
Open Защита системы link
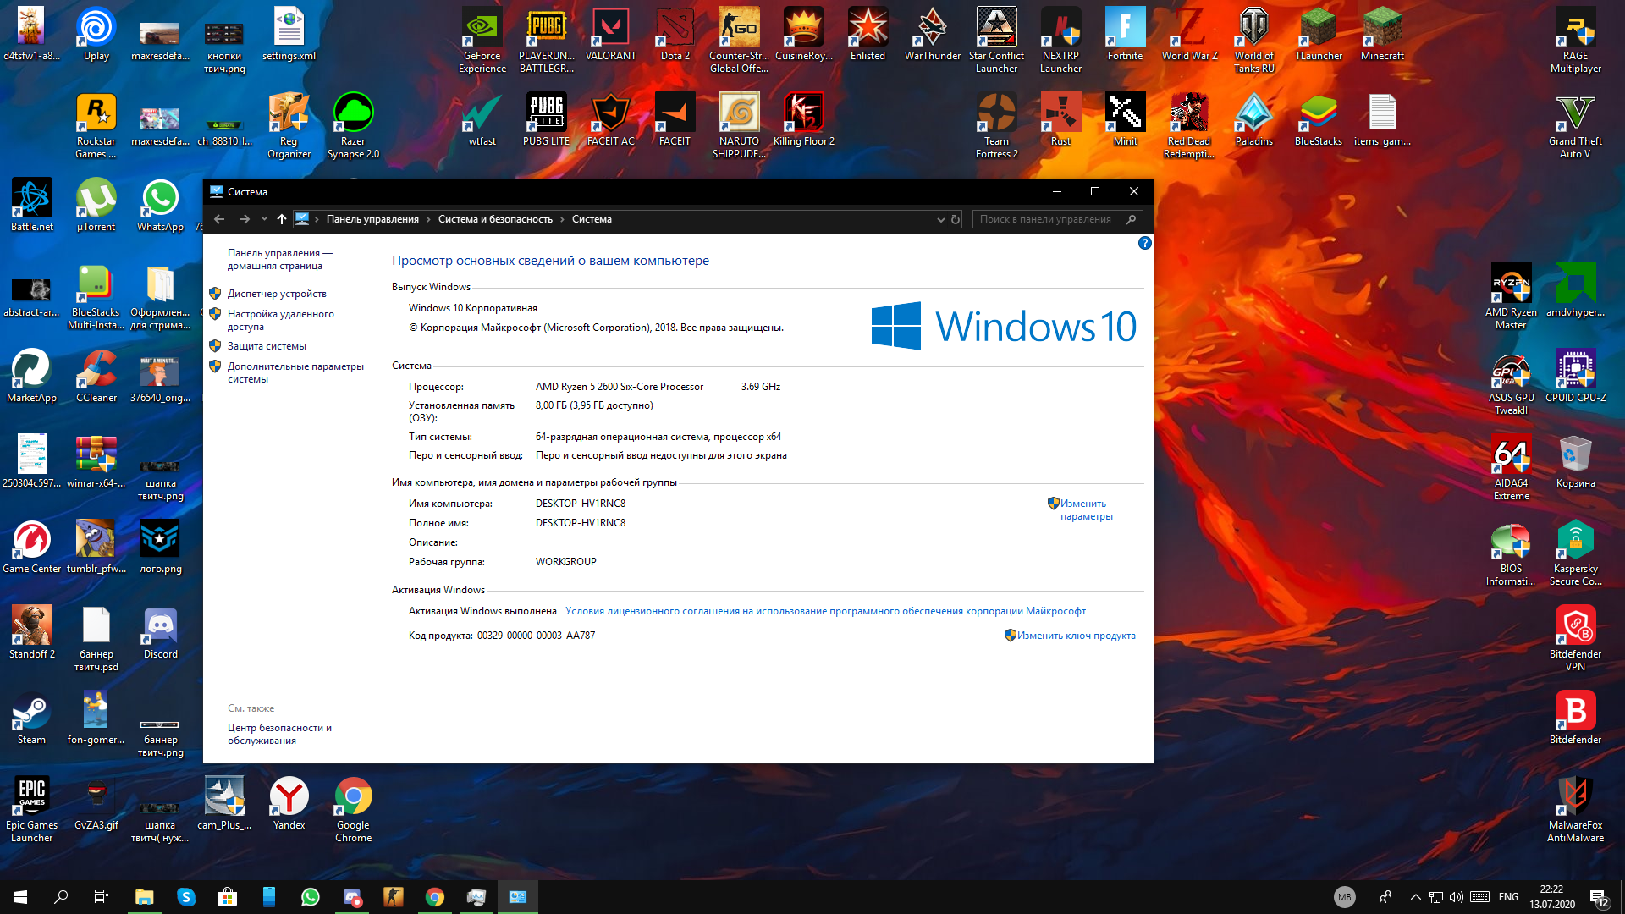point(267,346)
